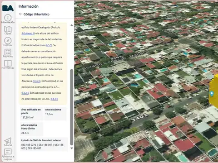
Task: Open article 6.4.3.5 link
Action: [54, 99]
